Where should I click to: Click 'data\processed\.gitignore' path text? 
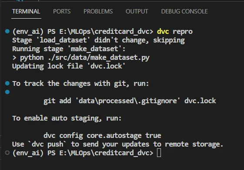128,101
